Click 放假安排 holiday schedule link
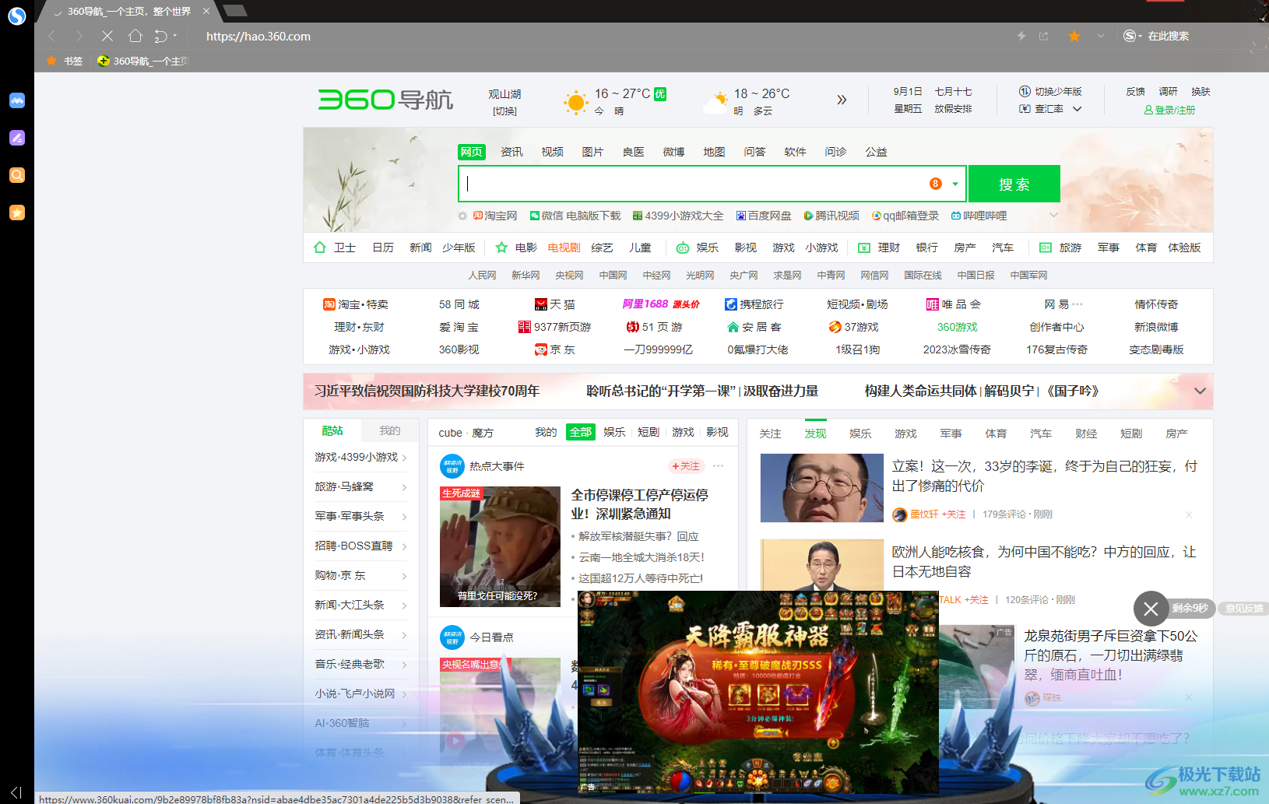This screenshot has height=804, width=1269. (953, 109)
